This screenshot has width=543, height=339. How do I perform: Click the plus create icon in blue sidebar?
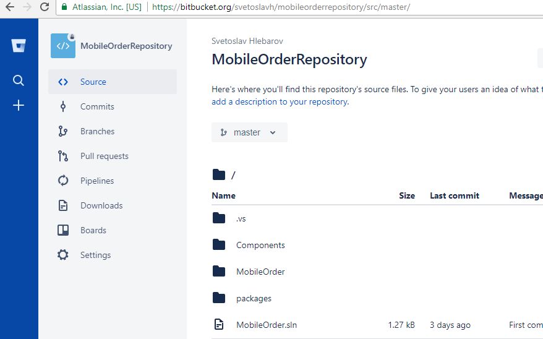pyautogui.click(x=19, y=105)
